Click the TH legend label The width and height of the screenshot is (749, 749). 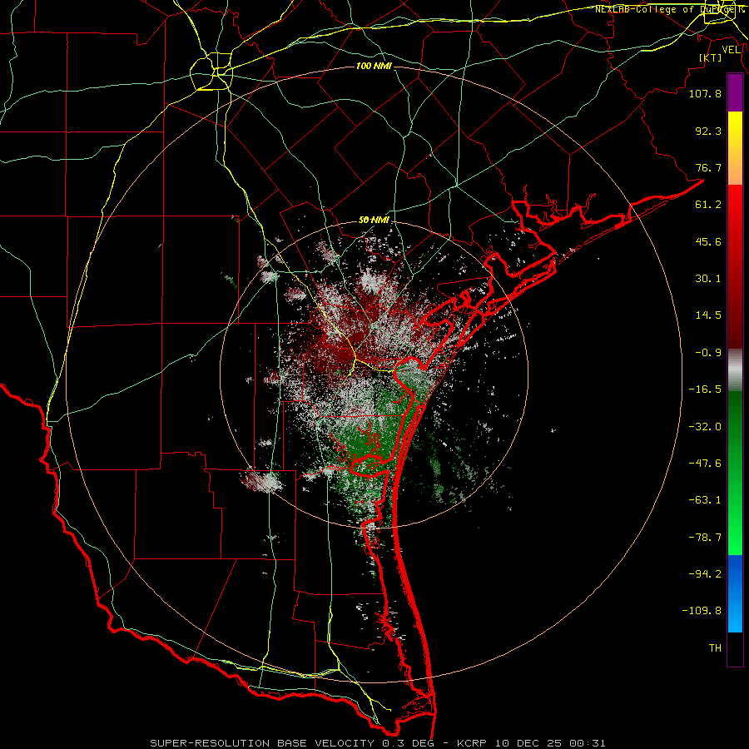click(715, 648)
